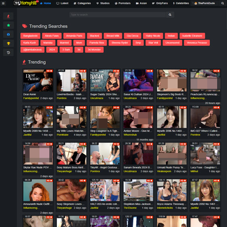
Task: Select the green star icon in sidebar
Action: tap(8, 25)
